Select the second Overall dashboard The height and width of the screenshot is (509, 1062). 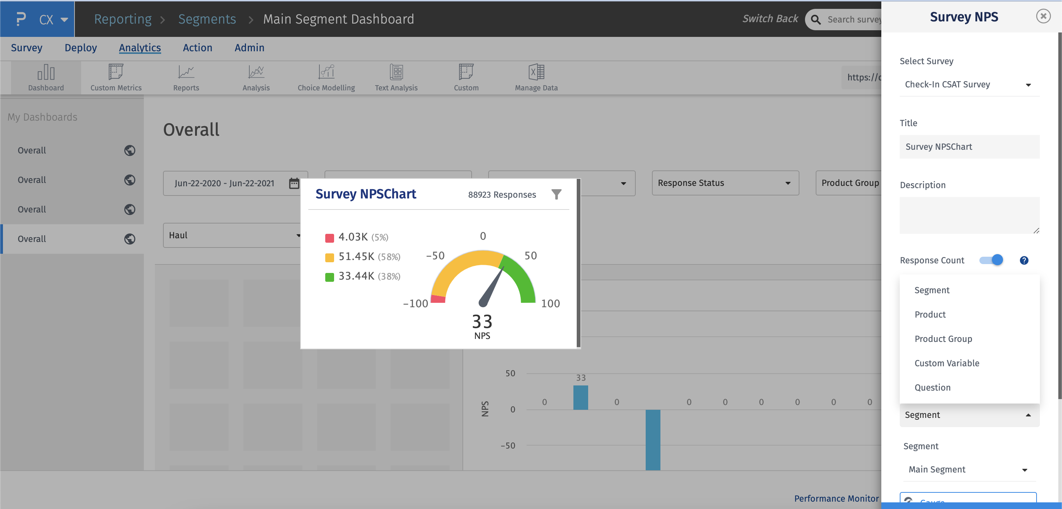72,180
